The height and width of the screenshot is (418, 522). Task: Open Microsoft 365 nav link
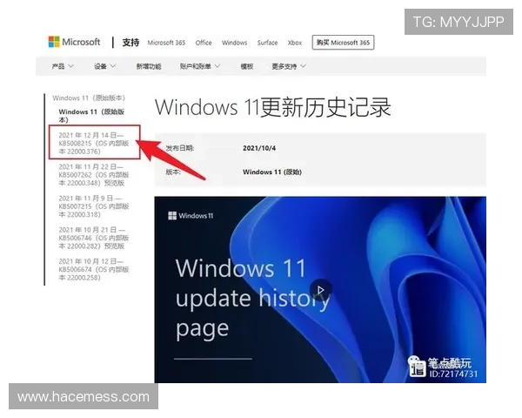[x=166, y=43]
